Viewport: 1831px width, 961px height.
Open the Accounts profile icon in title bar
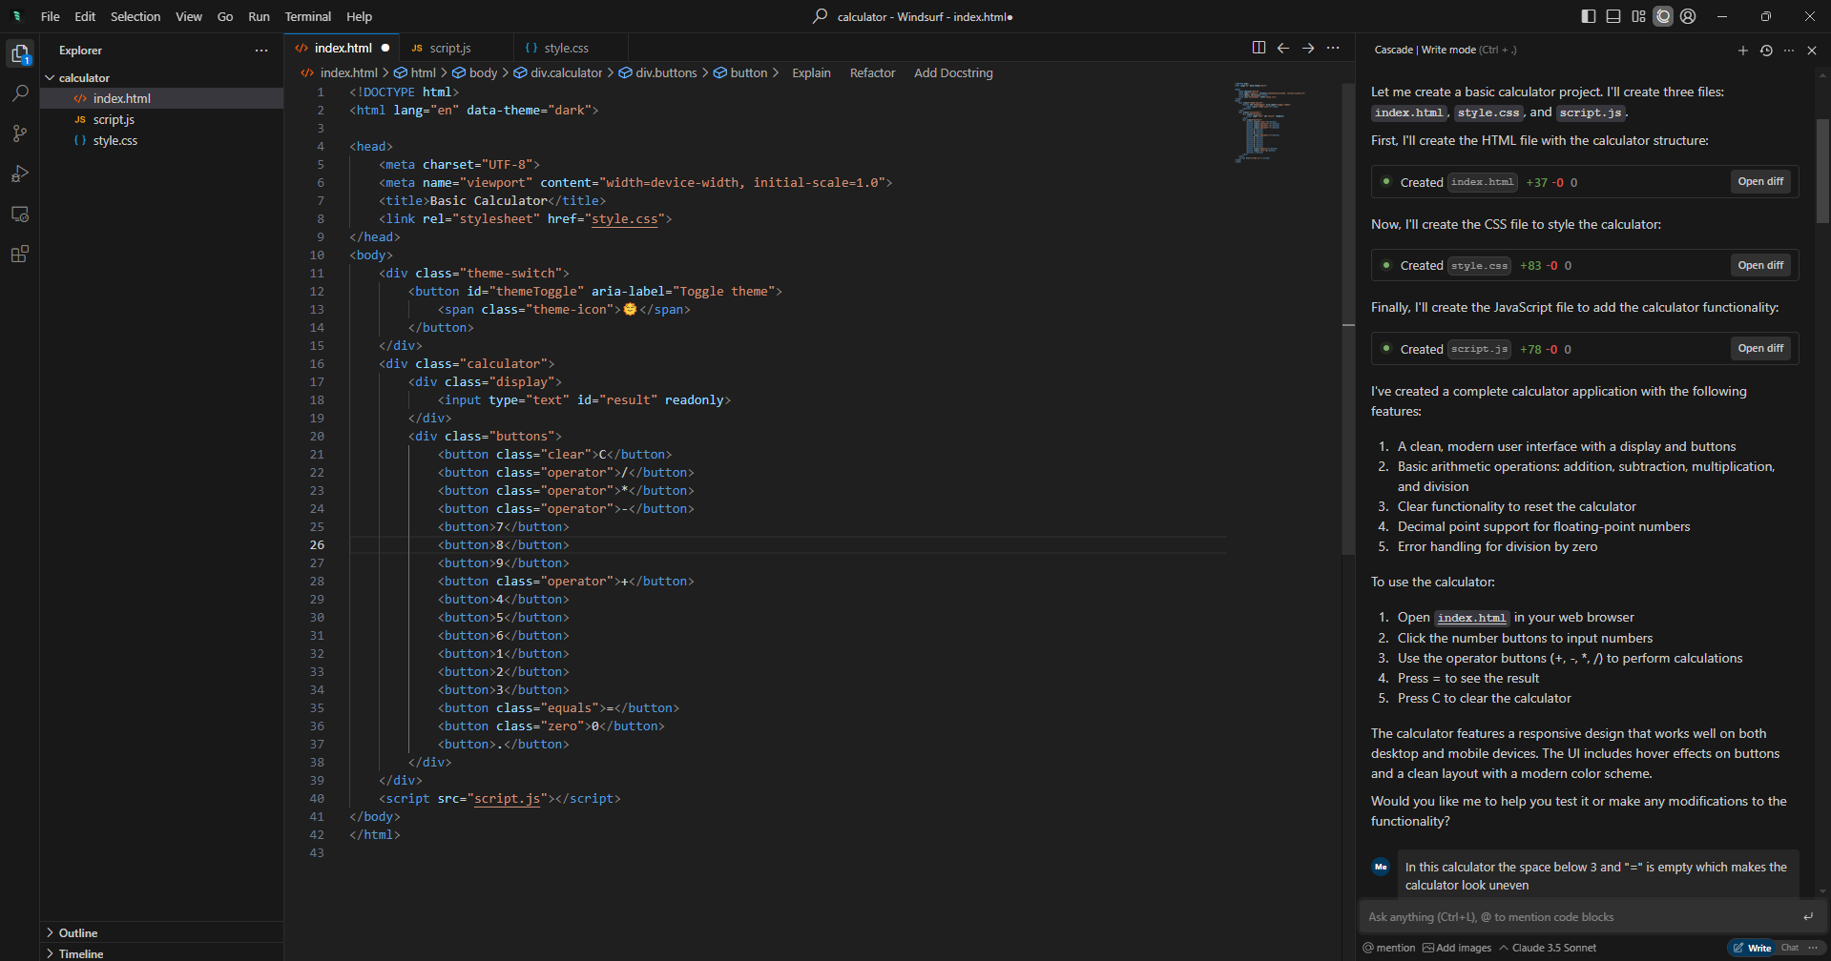click(x=1688, y=16)
